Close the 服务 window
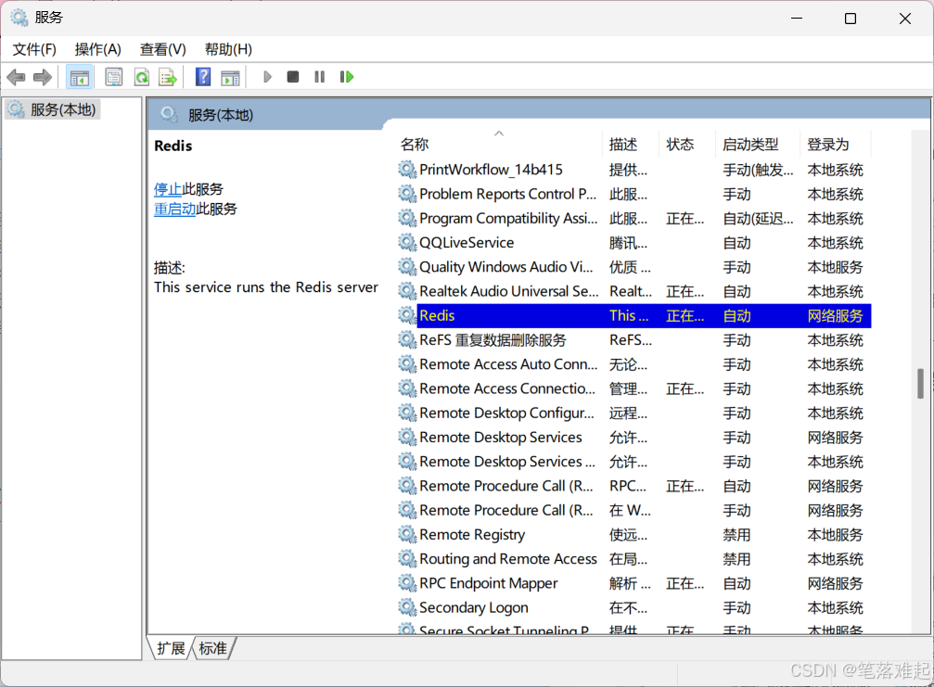934x687 pixels. pos(905,19)
